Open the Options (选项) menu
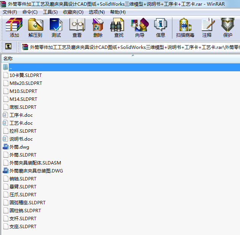The width and height of the screenshot is (240, 235). 96,12
